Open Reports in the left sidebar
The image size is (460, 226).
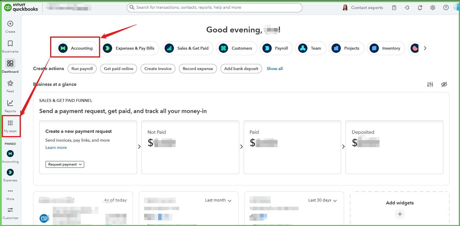point(10,106)
